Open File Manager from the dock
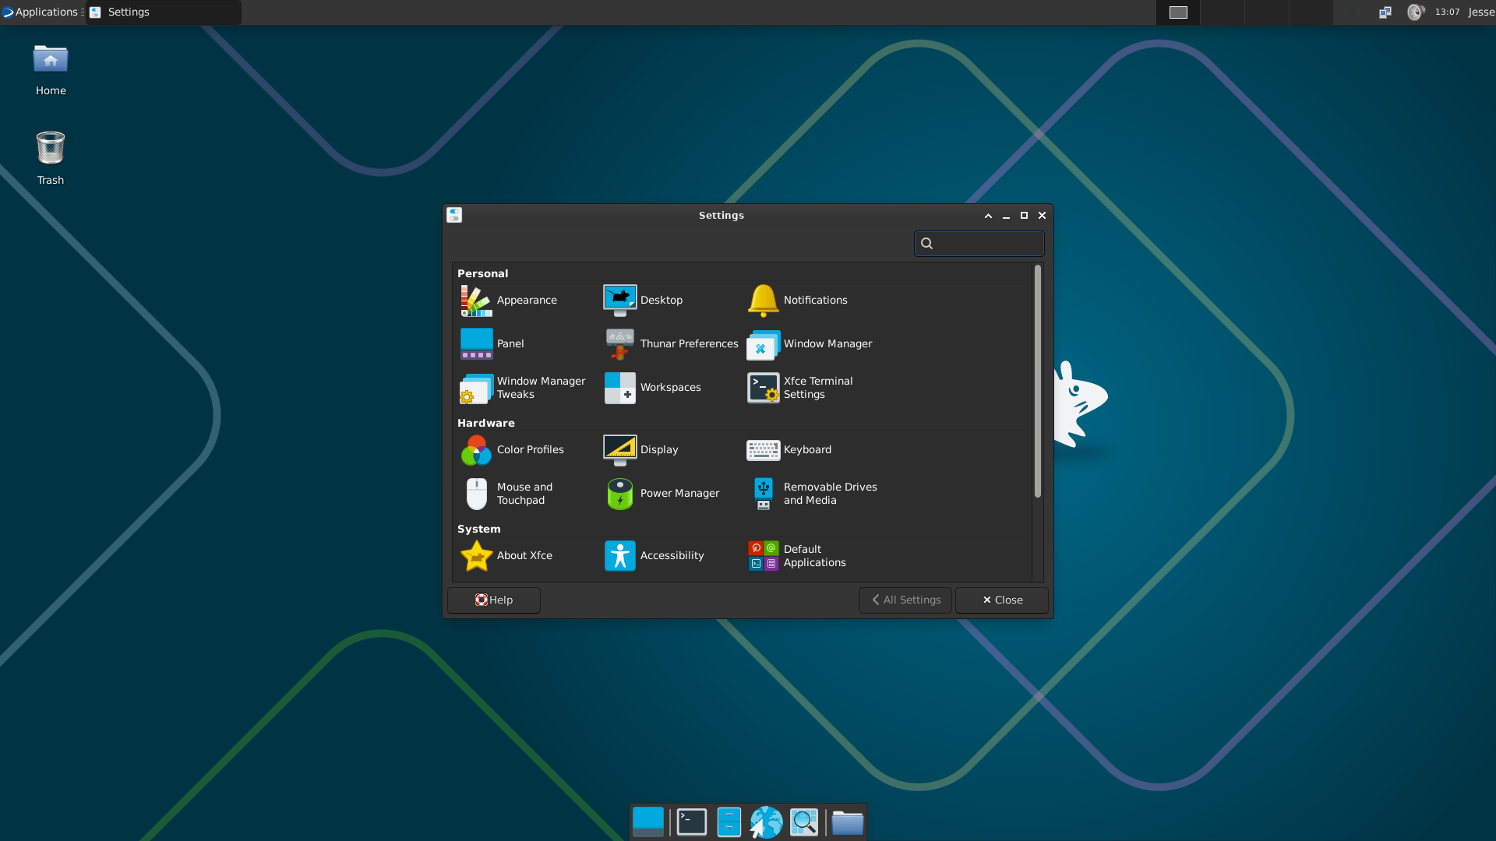The image size is (1496, 841). point(729,822)
